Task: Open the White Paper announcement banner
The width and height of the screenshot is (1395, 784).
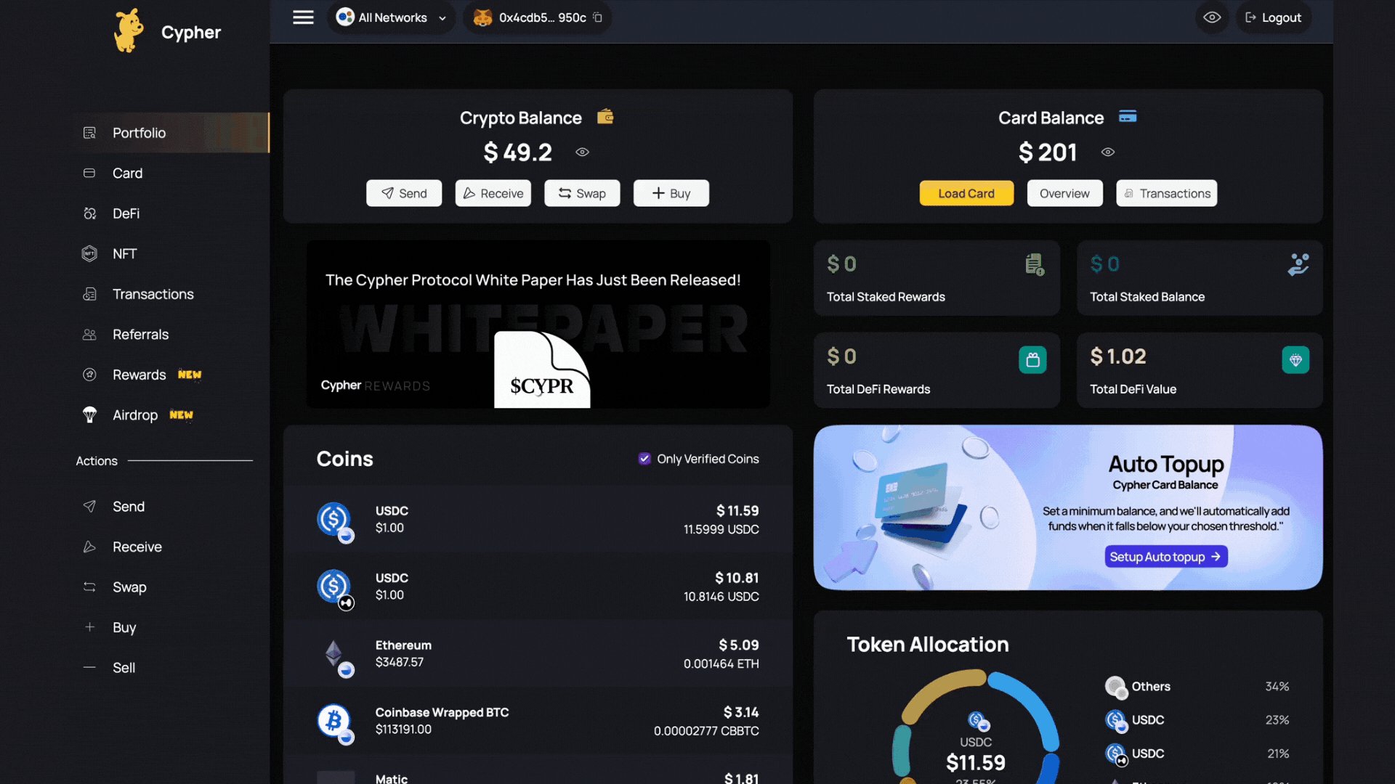Action: (x=538, y=324)
